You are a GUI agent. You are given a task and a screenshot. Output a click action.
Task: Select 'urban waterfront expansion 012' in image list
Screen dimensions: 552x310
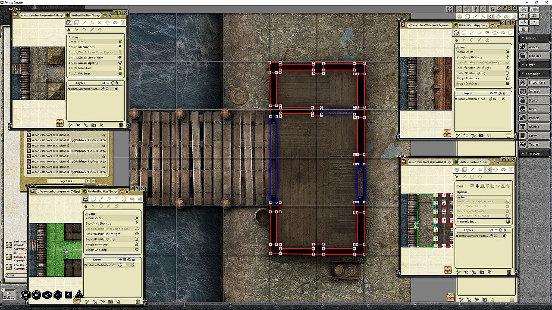click(x=50, y=146)
